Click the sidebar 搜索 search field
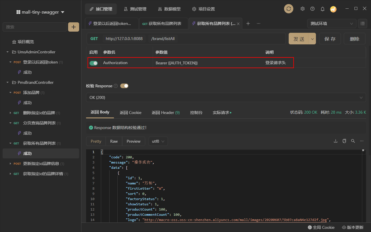This screenshot has height=232, width=371. (35, 27)
